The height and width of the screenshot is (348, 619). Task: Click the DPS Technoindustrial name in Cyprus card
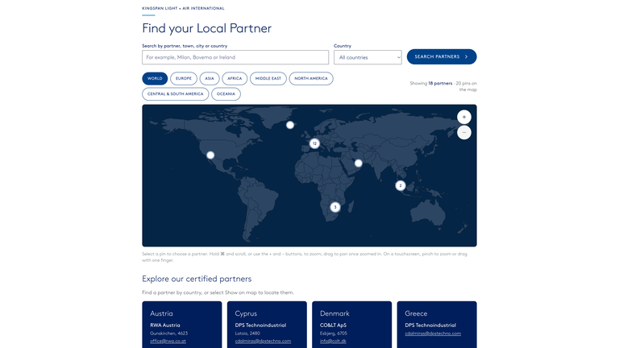(260, 325)
